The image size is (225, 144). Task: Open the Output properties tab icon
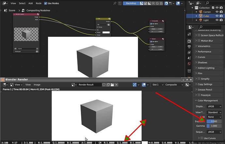point(189,47)
